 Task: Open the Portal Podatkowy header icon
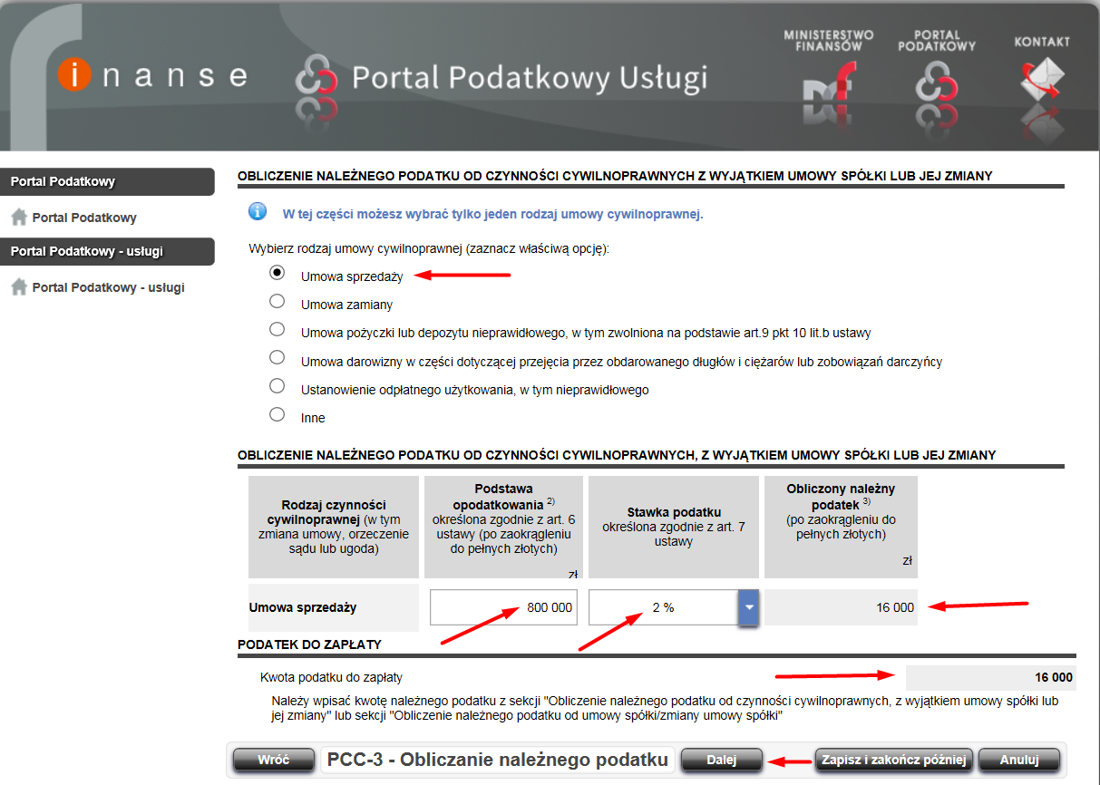(937, 83)
